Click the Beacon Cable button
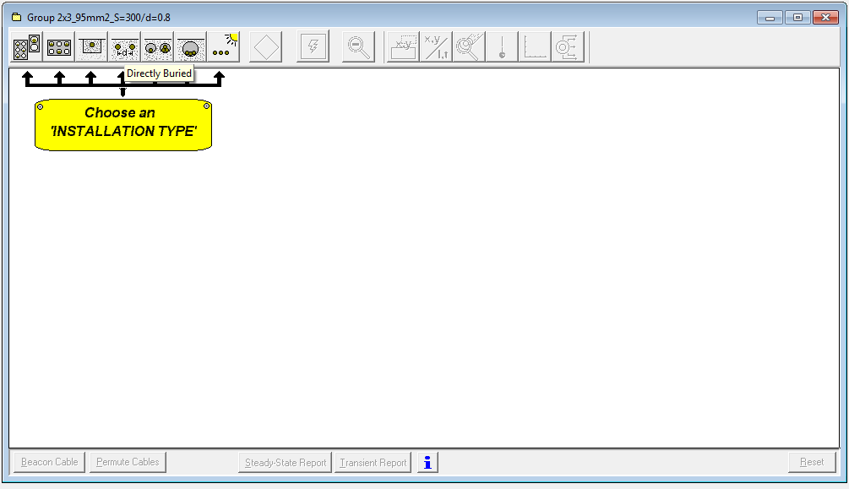Screen dimensions: 849x489 click(x=49, y=463)
